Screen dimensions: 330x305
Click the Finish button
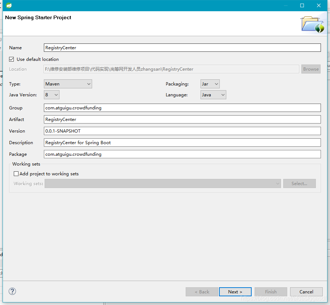[x=271, y=292]
